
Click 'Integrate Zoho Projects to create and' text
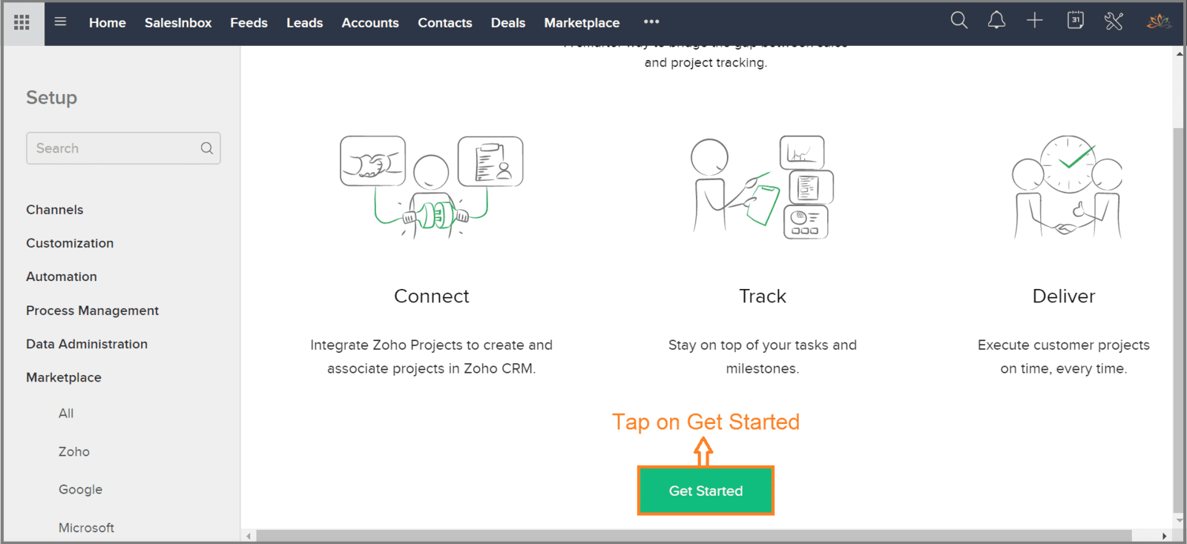431,345
